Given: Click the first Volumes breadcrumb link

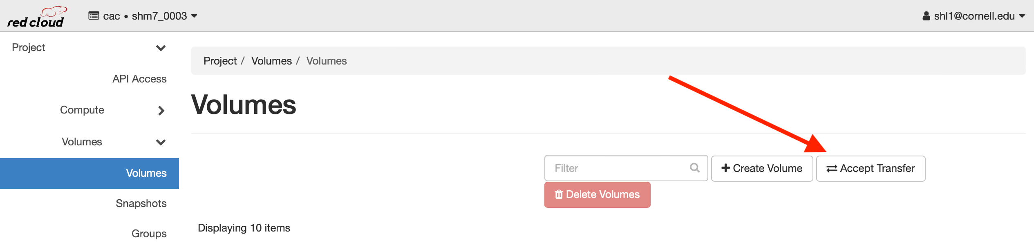Looking at the screenshot, I should (x=271, y=61).
